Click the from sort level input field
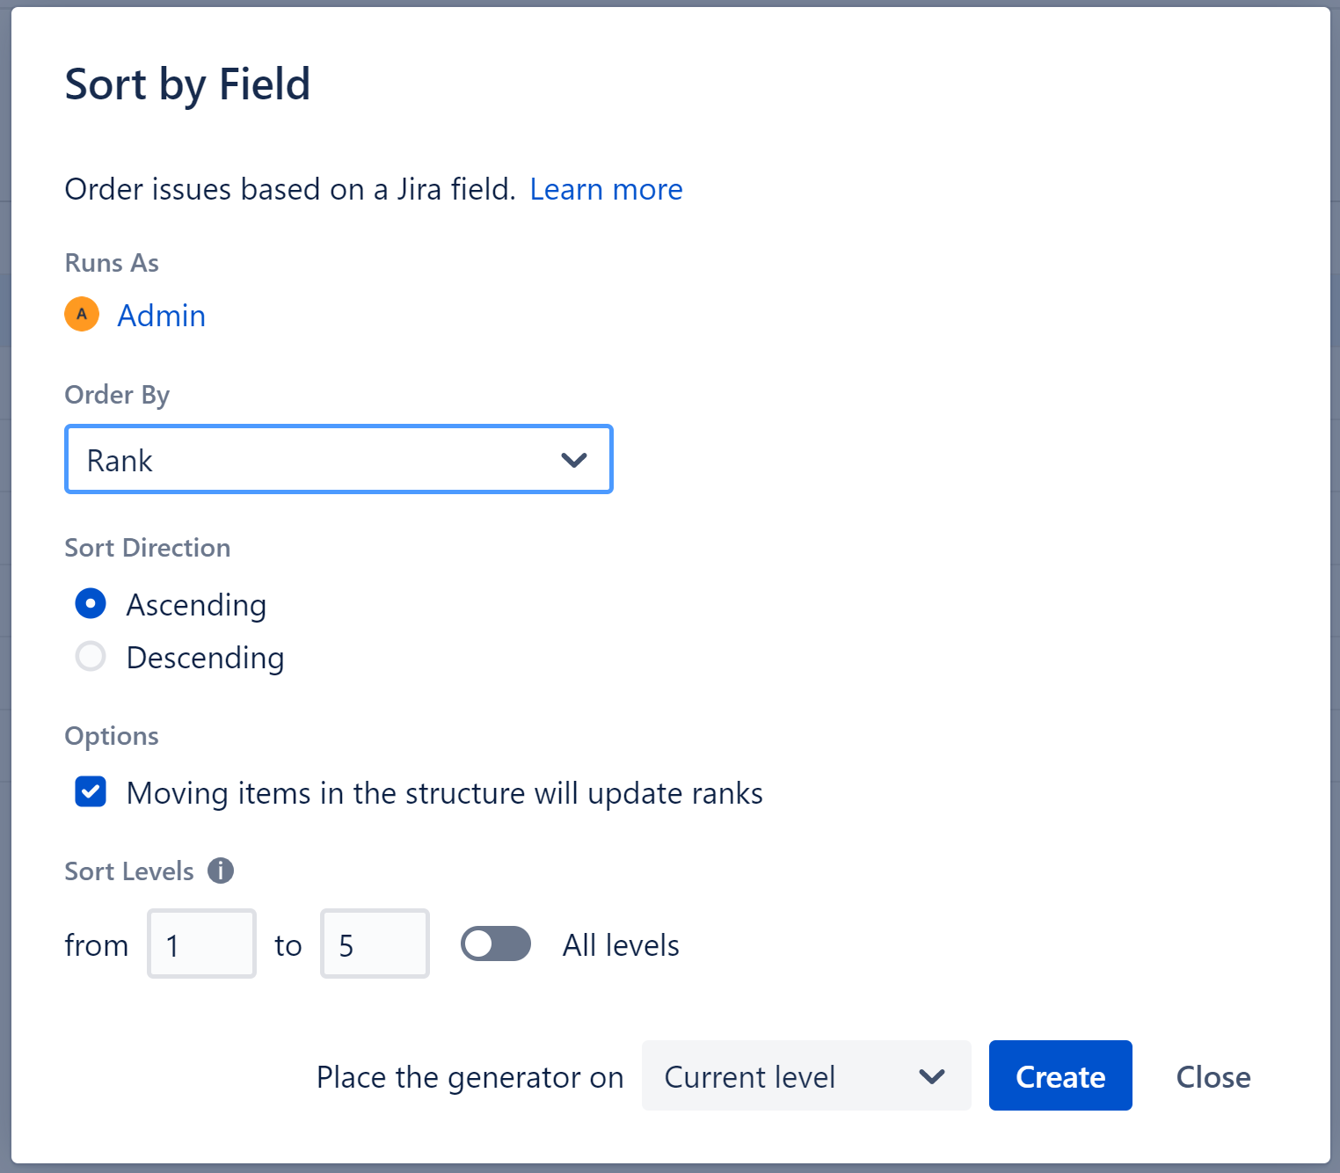The width and height of the screenshot is (1340, 1173). click(x=200, y=943)
